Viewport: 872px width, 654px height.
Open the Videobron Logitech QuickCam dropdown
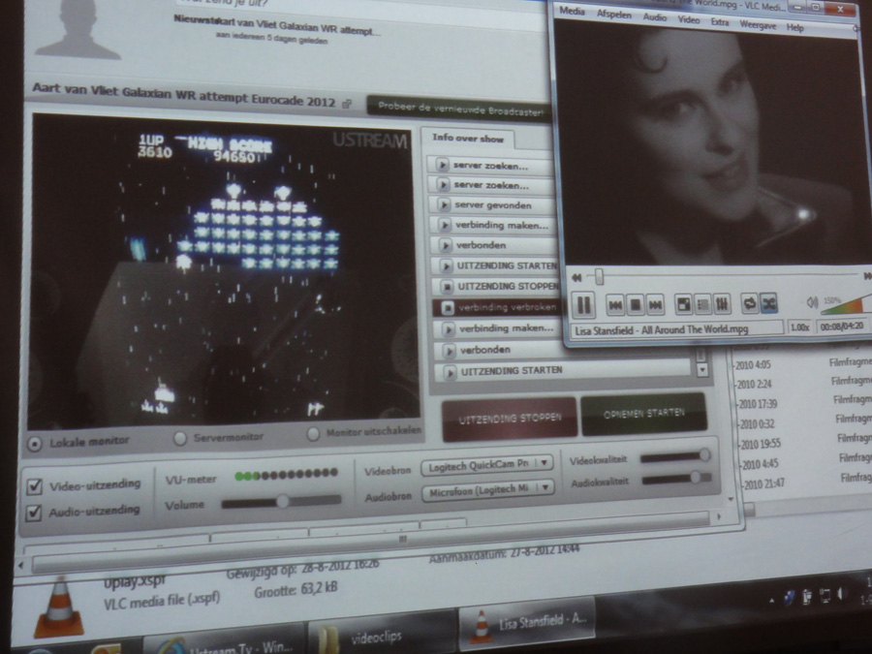487,464
